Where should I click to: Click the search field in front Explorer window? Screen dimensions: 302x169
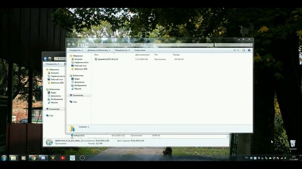coord(233,45)
